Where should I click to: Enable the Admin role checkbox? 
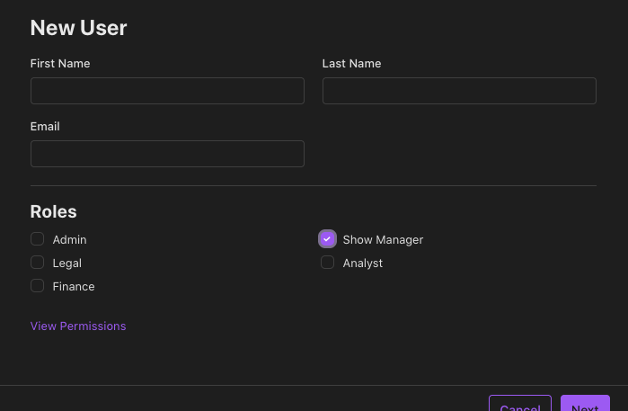click(x=37, y=239)
